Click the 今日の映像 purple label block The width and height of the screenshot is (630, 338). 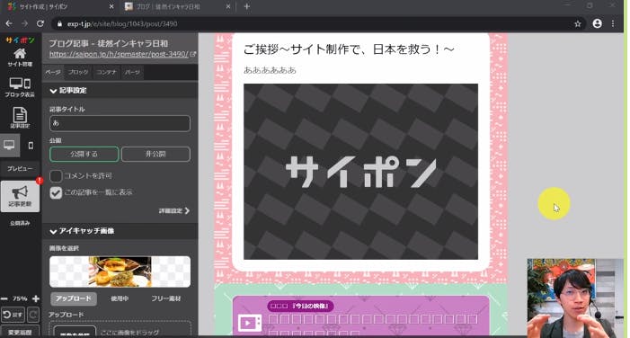pyautogui.click(x=300, y=307)
